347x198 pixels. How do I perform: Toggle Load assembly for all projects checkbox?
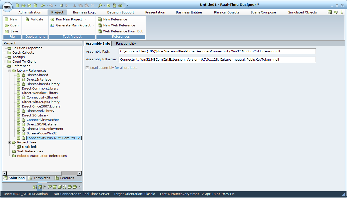87,68
